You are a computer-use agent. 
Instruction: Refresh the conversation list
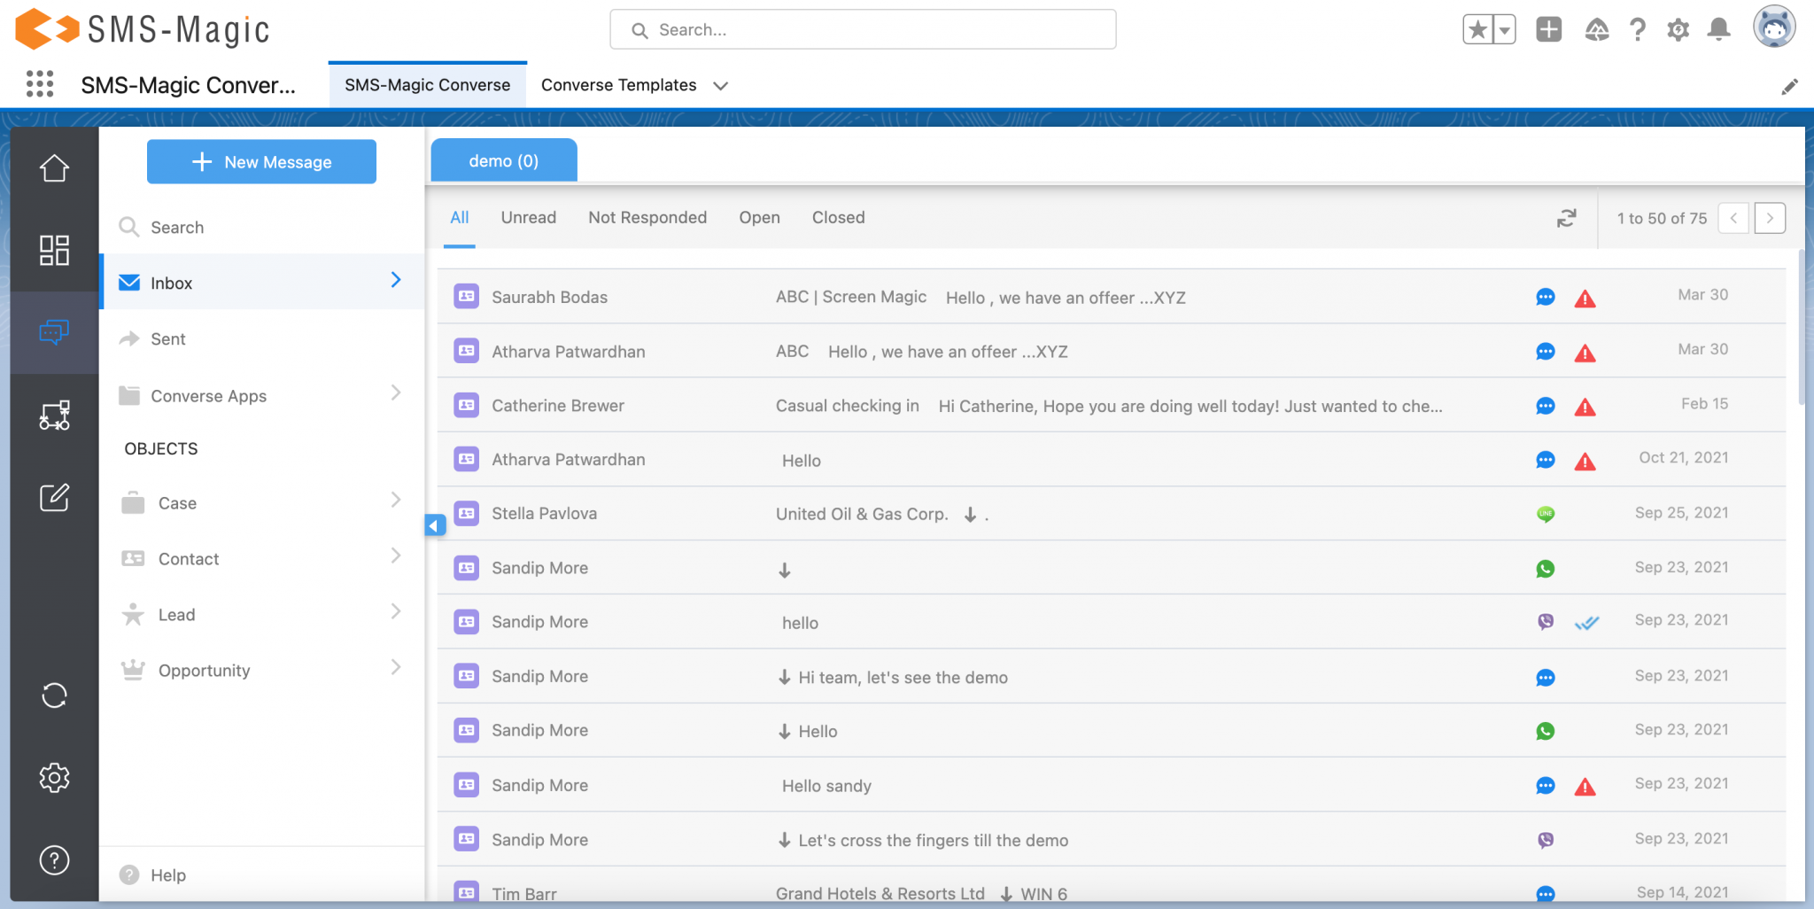click(x=1566, y=218)
